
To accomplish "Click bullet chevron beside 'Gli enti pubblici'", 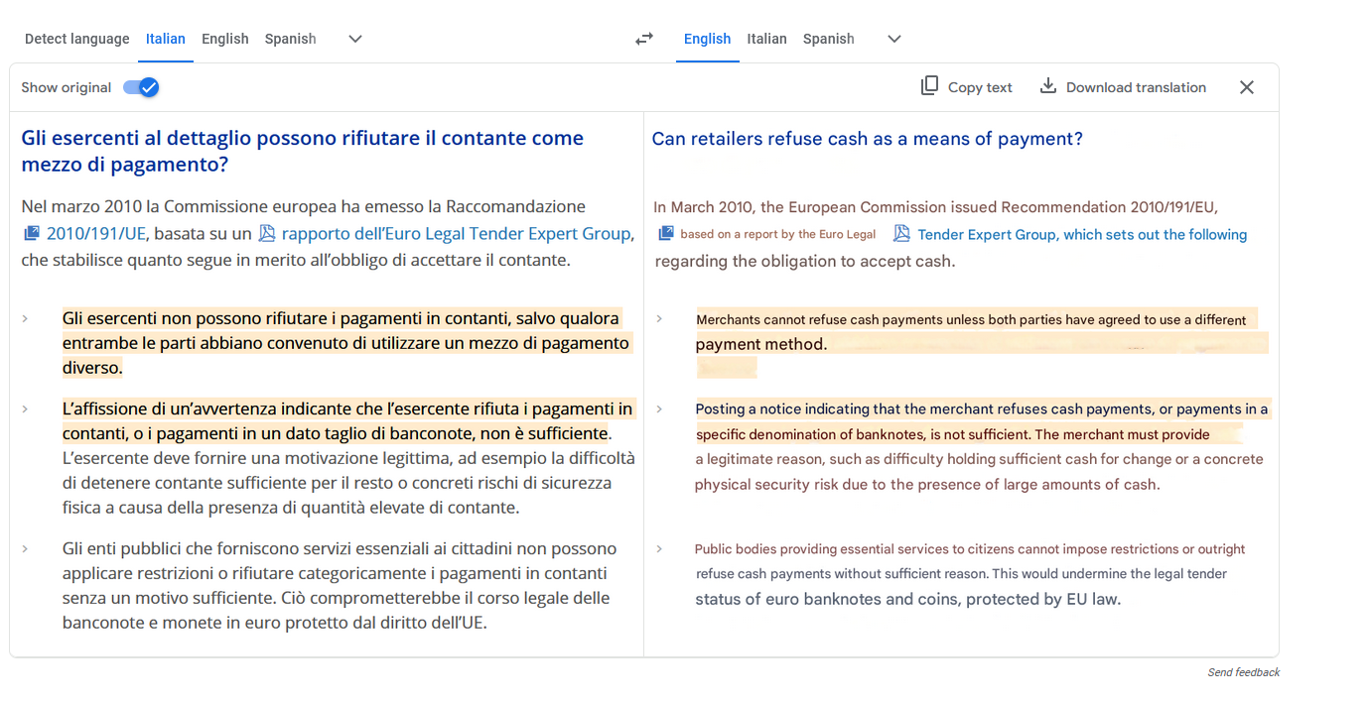I will pyautogui.click(x=25, y=548).
